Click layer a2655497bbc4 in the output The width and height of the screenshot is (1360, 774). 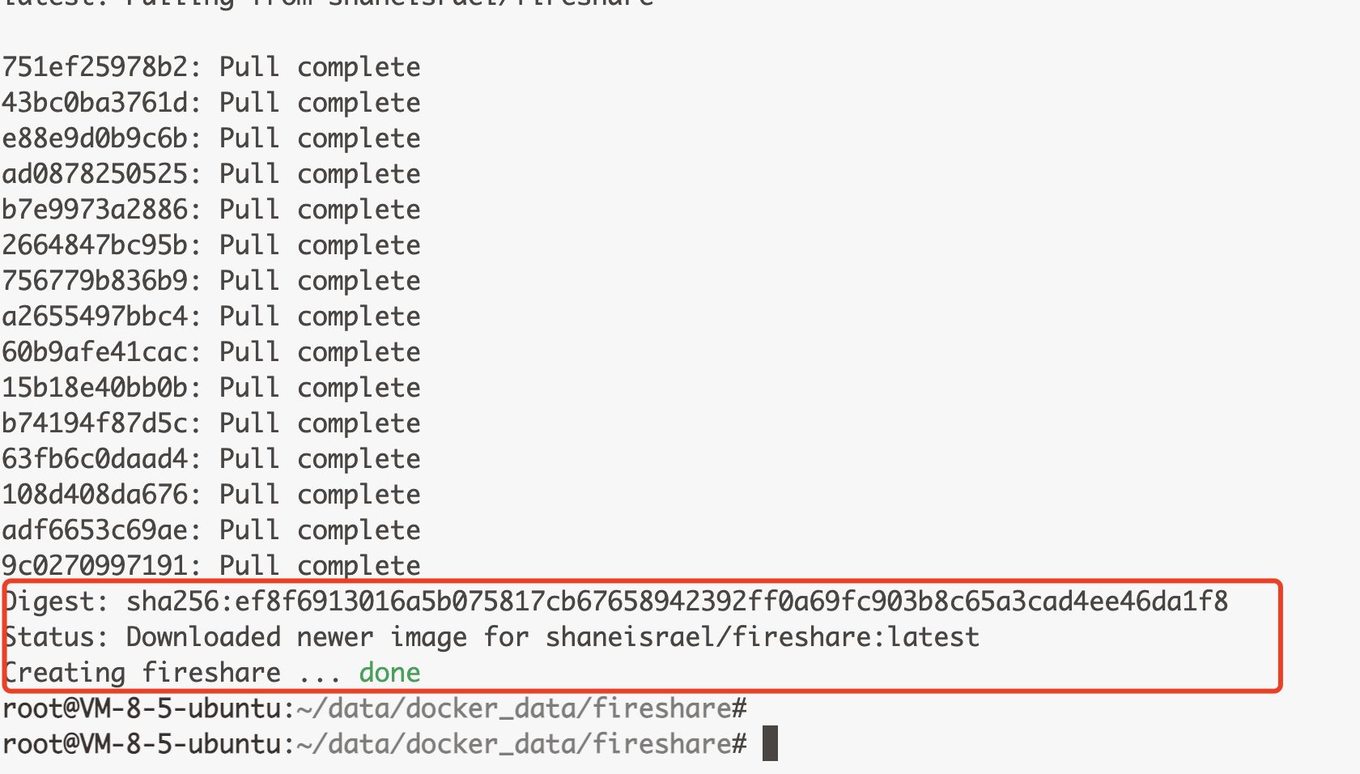click(x=96, y=317)
